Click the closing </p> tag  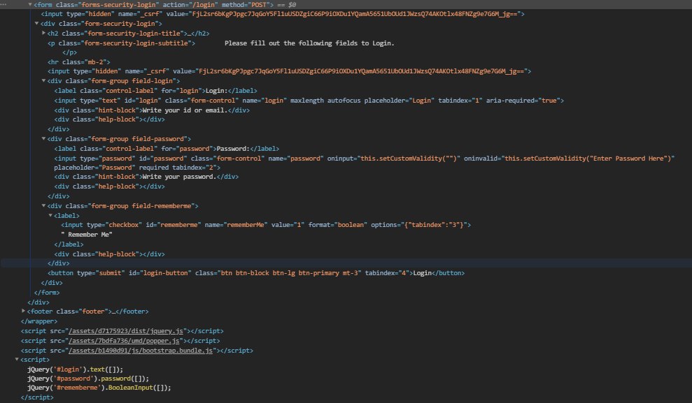coord(70,52)
